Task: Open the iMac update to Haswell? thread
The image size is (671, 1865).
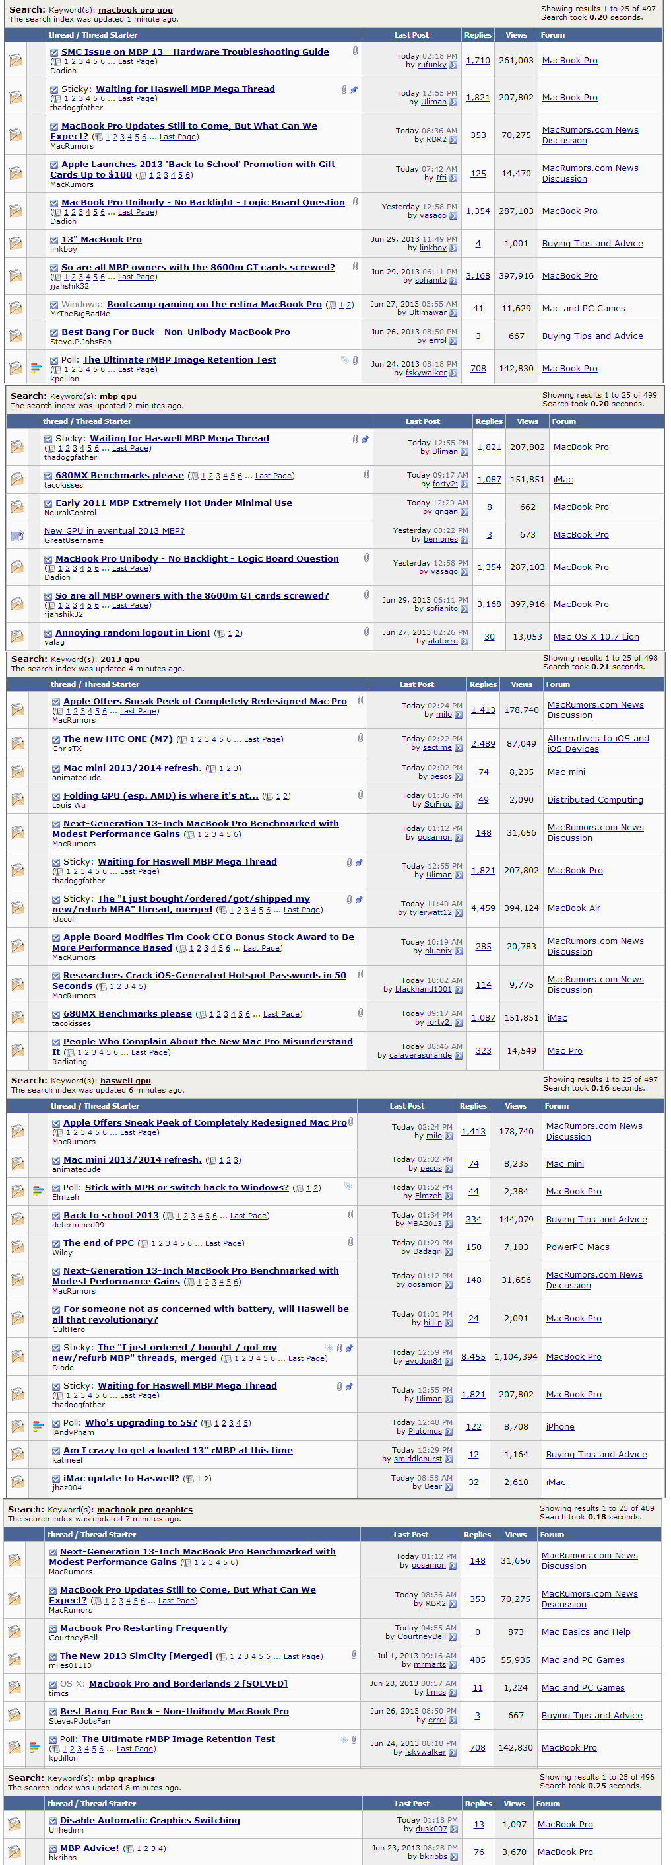Action: pos(121,1479)
